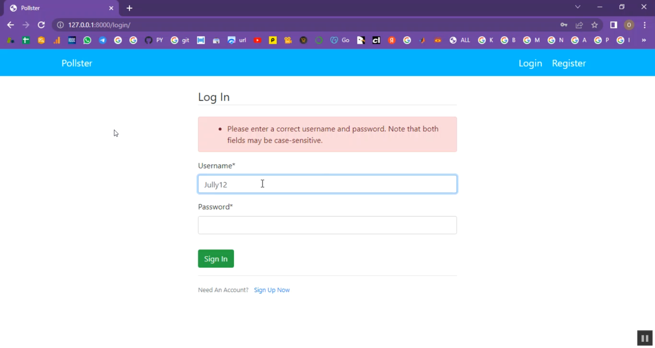Open the Google bookmark labeled K
Image resolution: width=655 pixels, height=348 pixels.
(486, 40)
